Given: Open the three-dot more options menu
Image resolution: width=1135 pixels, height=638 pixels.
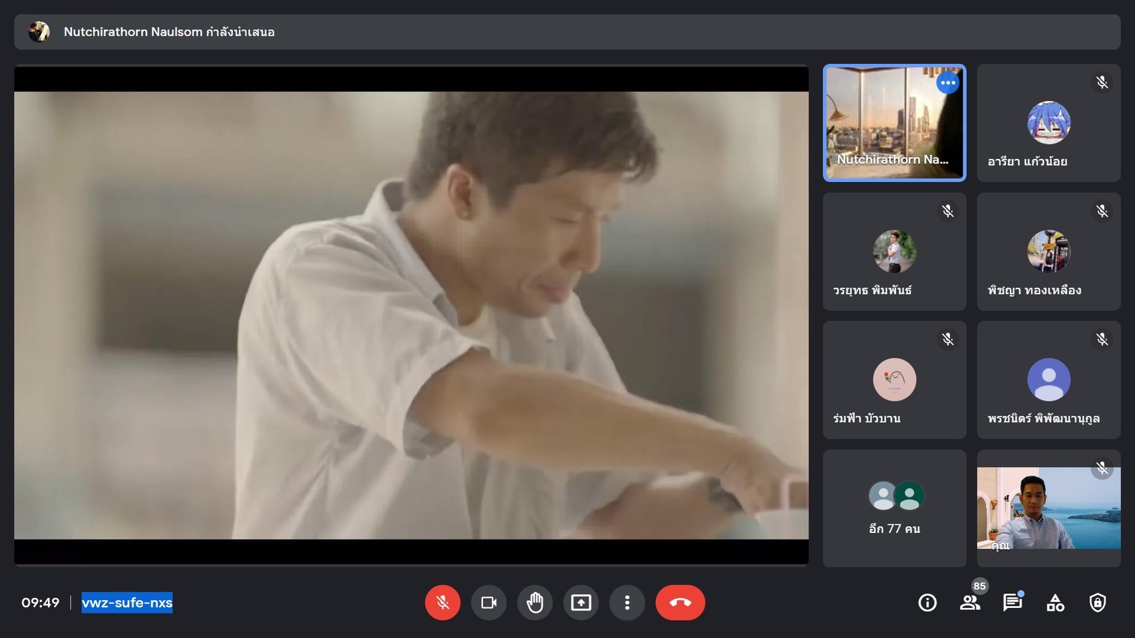Looking at the screenshot, I should click(x=627, y=603).
